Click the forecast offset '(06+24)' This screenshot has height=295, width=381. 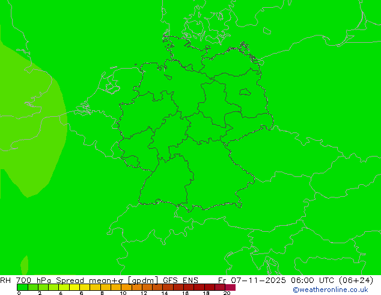coord(356,281)
